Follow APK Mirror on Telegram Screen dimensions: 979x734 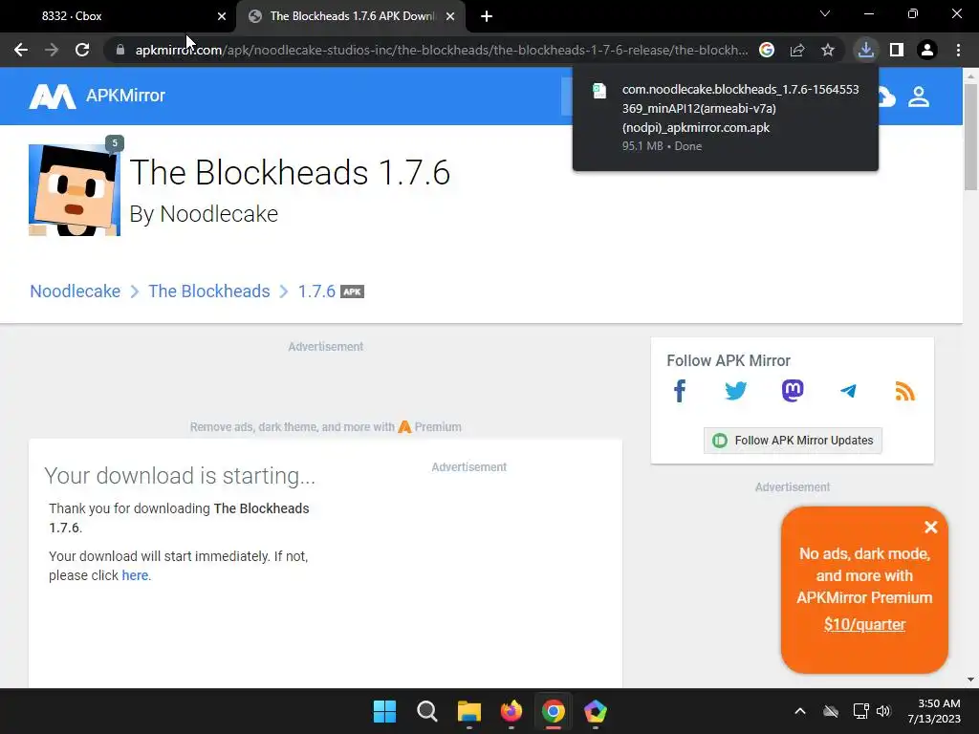tap(849, 391)
